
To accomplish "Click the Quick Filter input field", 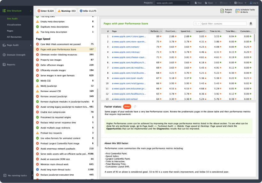I will point(224,24).
